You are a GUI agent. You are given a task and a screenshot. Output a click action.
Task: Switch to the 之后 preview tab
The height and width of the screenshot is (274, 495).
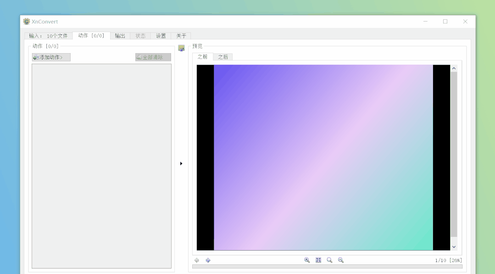pos(223,57)
